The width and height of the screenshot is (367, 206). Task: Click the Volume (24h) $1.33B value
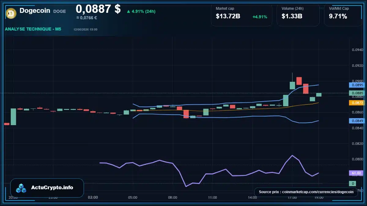click(x=292, y=16)
